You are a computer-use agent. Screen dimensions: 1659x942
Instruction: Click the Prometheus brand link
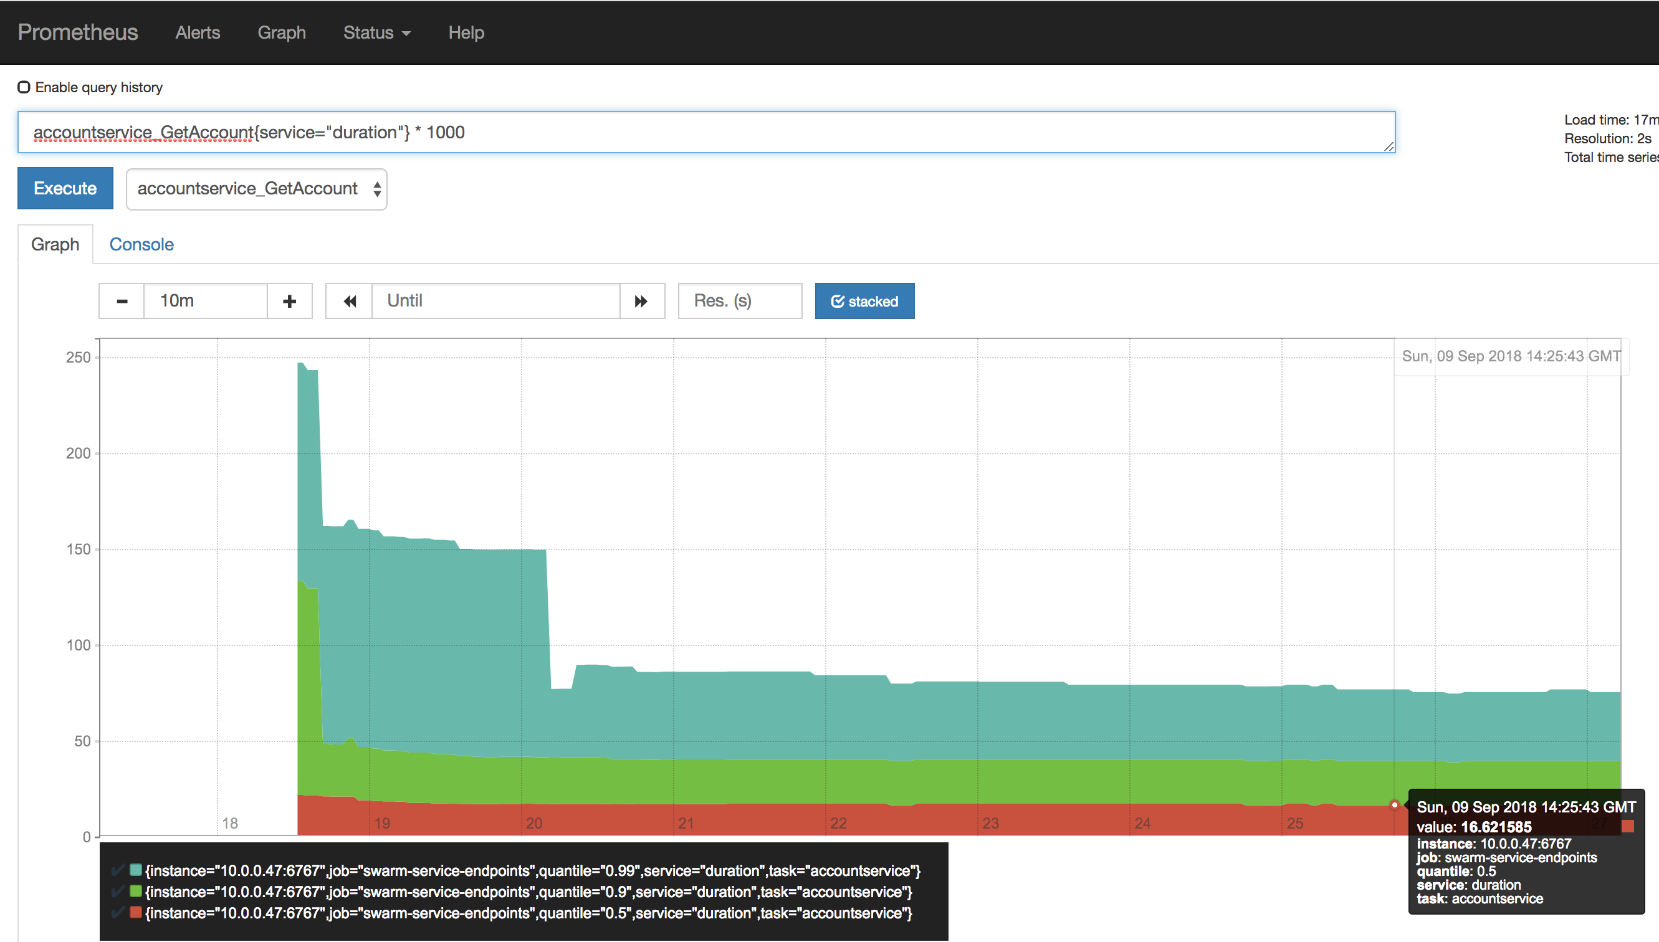[x=78, y=32]
